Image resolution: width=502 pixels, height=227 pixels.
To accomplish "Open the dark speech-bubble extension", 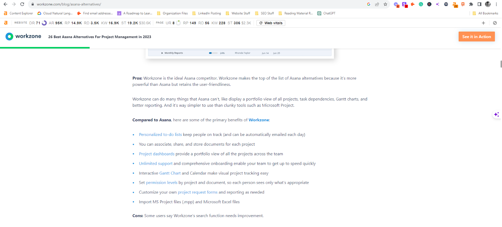I will tap(446, 4).
